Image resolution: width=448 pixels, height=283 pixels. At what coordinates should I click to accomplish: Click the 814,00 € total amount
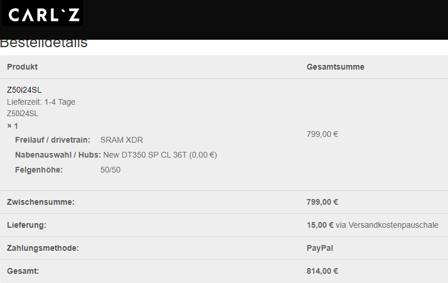(x=322, y=271)
